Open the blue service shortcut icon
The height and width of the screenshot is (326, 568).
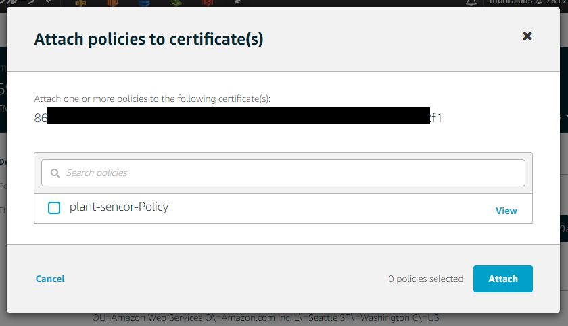(144, 3)
